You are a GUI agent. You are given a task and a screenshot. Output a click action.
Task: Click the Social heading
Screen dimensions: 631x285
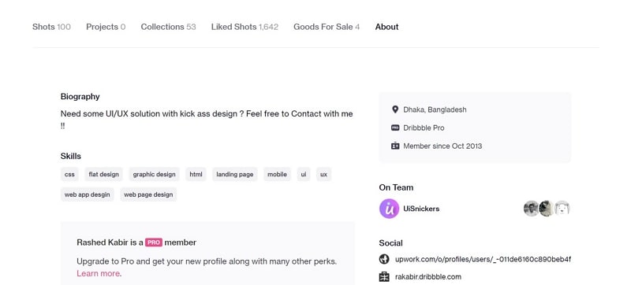[x=390, y=242]
